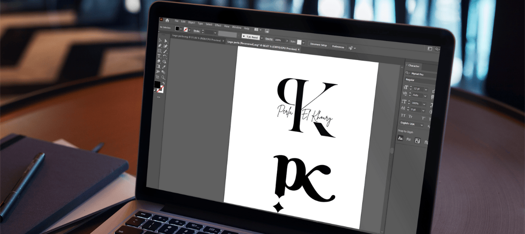Open the Effect menu
The height and width of the screenshot is (234, 525).
218,26
